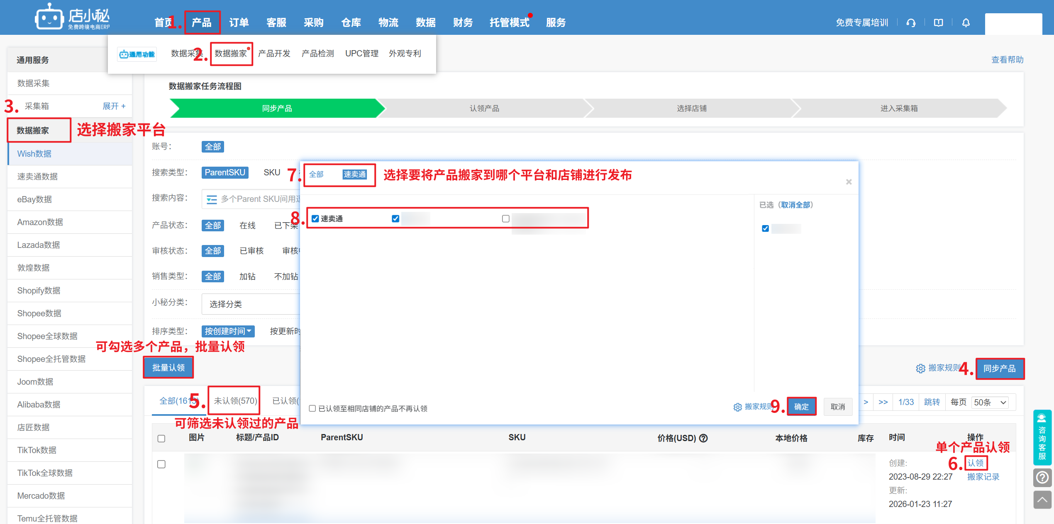Screen dimensions: 1054x524
Task: Click the question mark help floating button
Action: point(1042,478)
